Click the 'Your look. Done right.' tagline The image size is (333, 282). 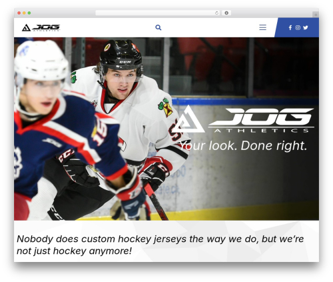[243, 146]
